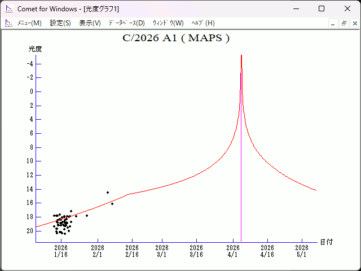Click the vertical perihelion line near 2026 4/1
This screenshot has height=271, width=361.
click(x=241, y=169)
